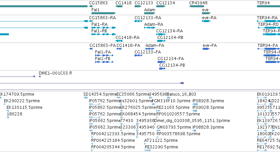
Task: Open EST IP08828.3prime
Action: [x=208, y=128]
